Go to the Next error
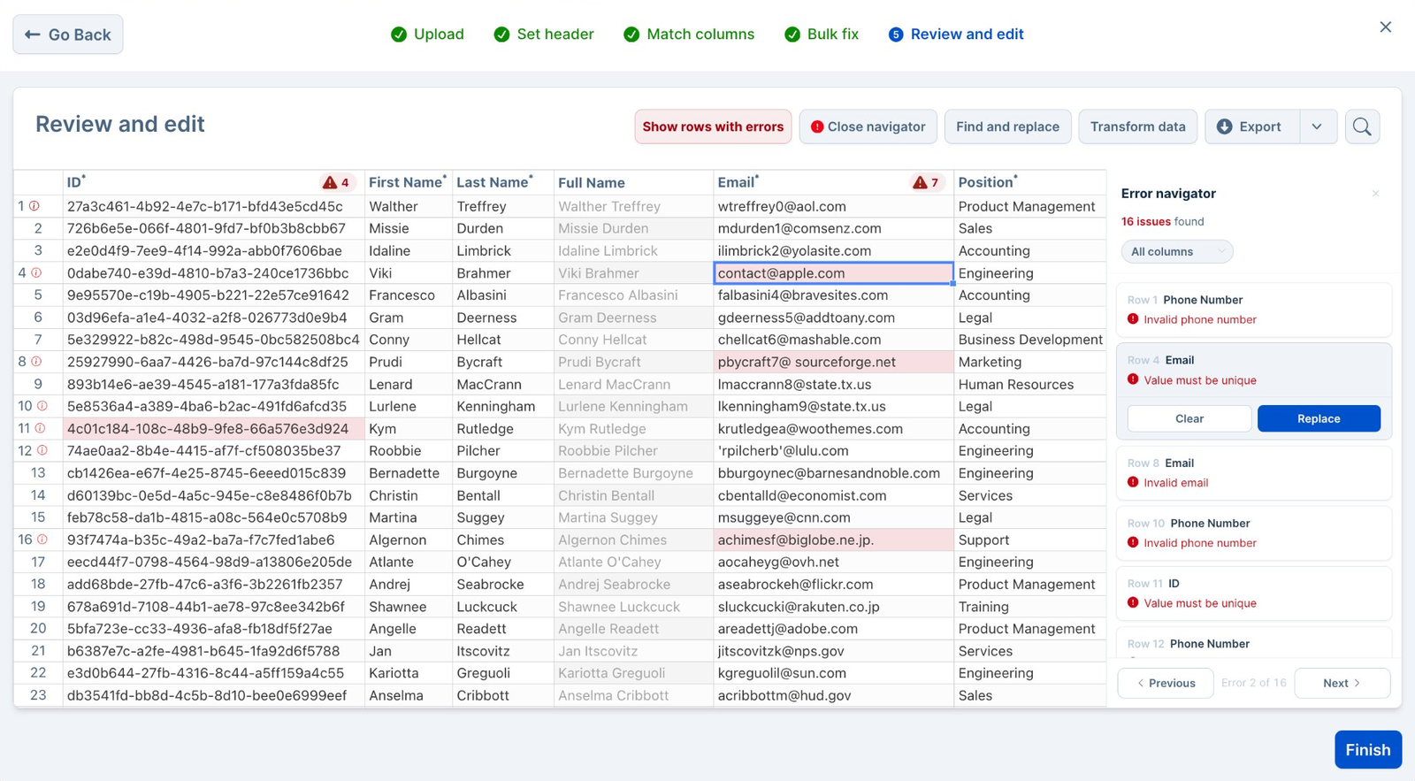1415x781 pixels. point(1342,683)
